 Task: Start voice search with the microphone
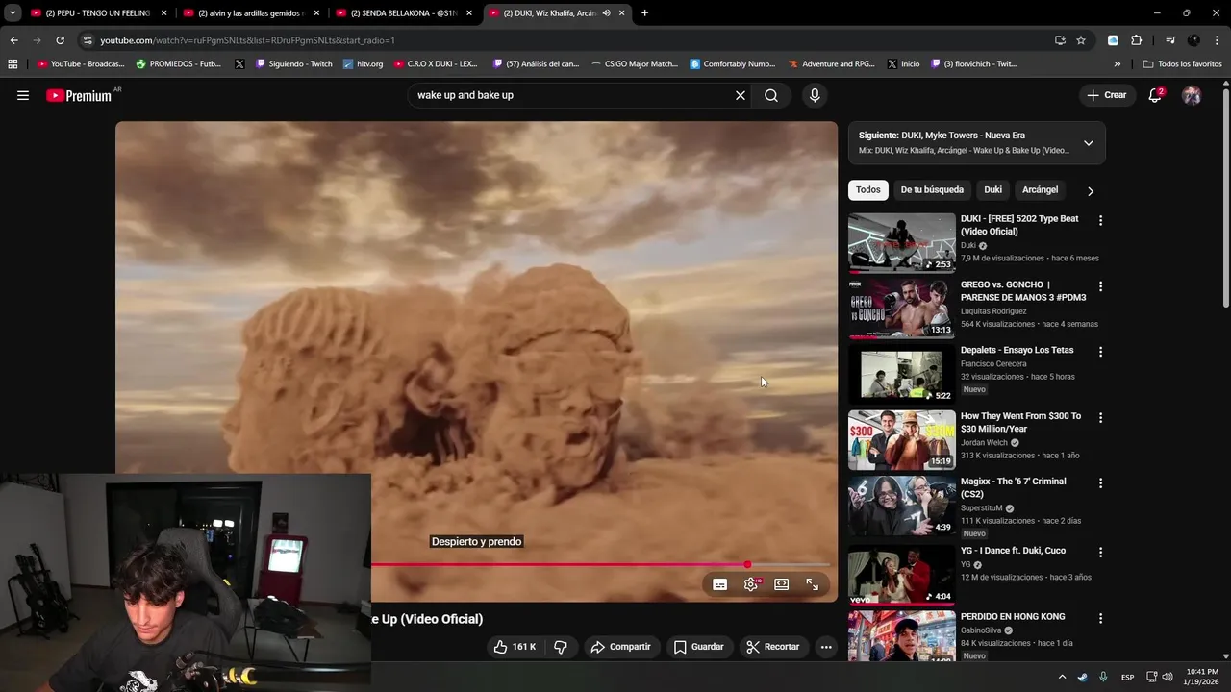815,95
